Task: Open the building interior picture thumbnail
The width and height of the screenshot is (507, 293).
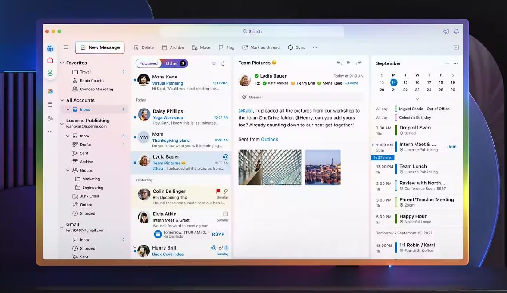Action: click(x=270, y=168)
